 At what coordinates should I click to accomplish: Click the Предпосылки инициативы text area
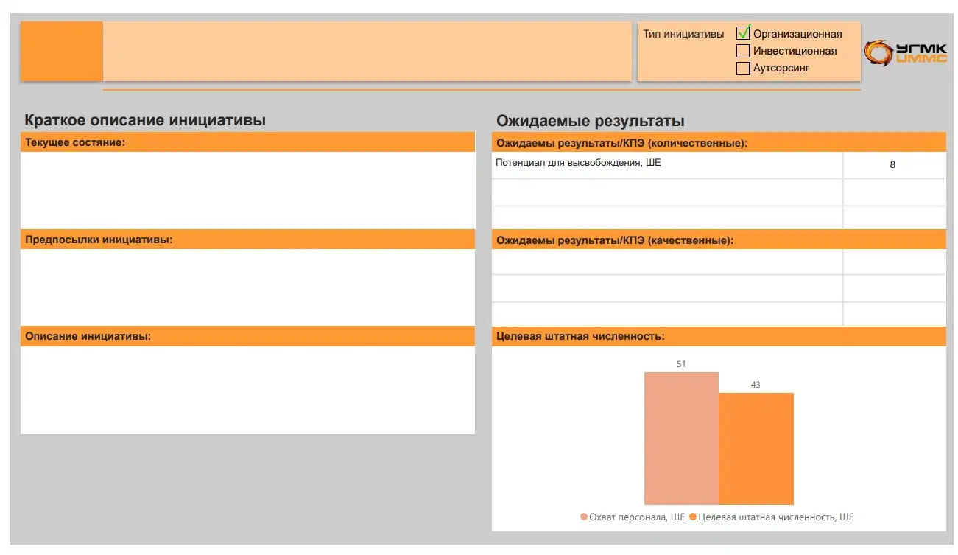[x=247, y=287]
